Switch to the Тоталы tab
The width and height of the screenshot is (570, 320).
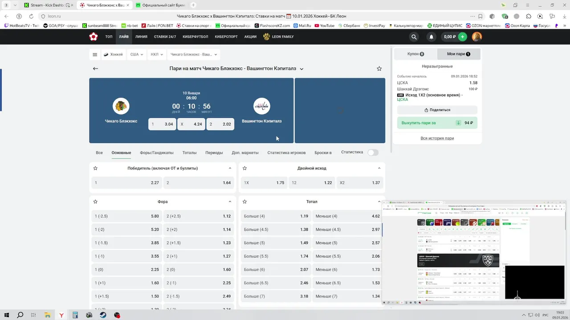pyautogui.click(x=189, y=152)
